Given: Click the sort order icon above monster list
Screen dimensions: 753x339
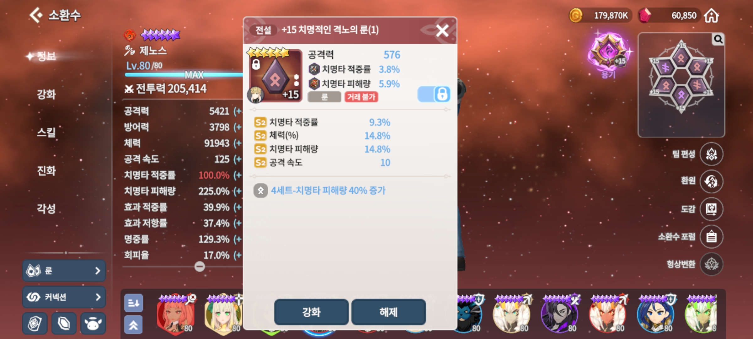Looking at the screenshot, I should (134, 303).
